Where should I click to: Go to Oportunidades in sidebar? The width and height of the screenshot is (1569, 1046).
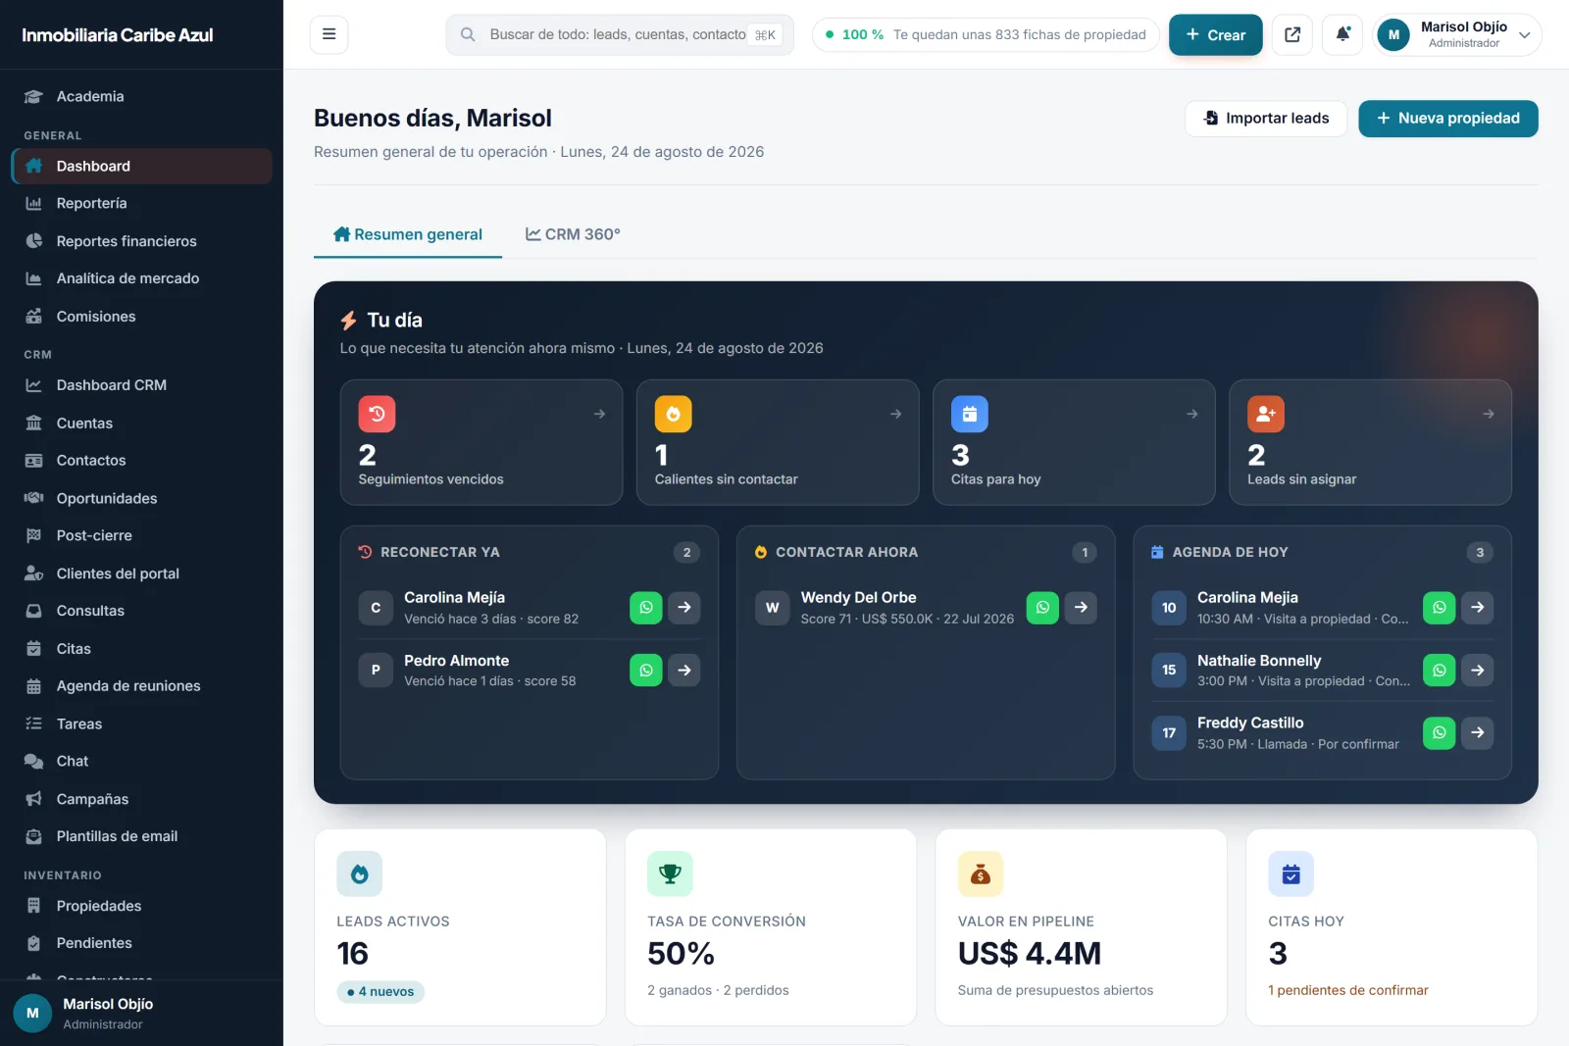coord(142,498)
